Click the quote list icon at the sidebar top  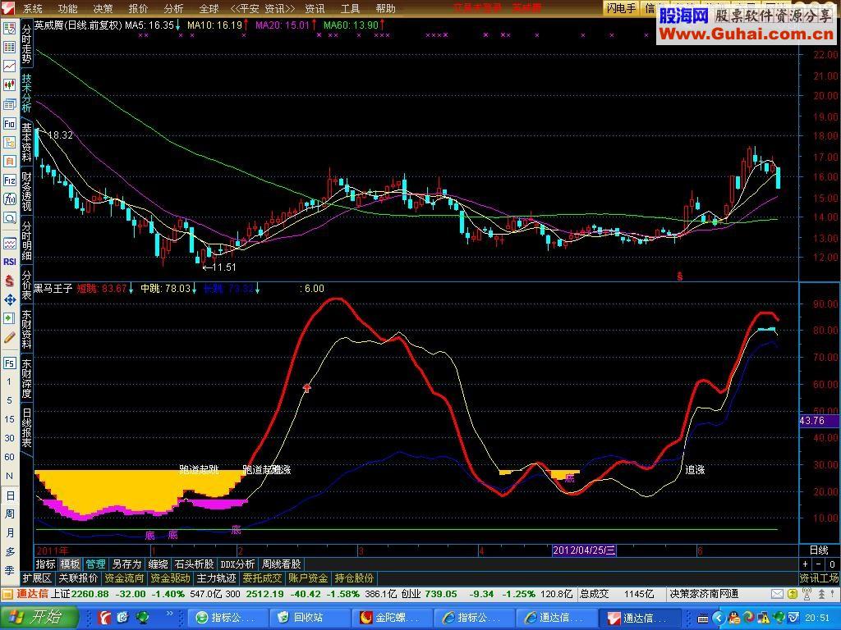(x=10, y=29)
